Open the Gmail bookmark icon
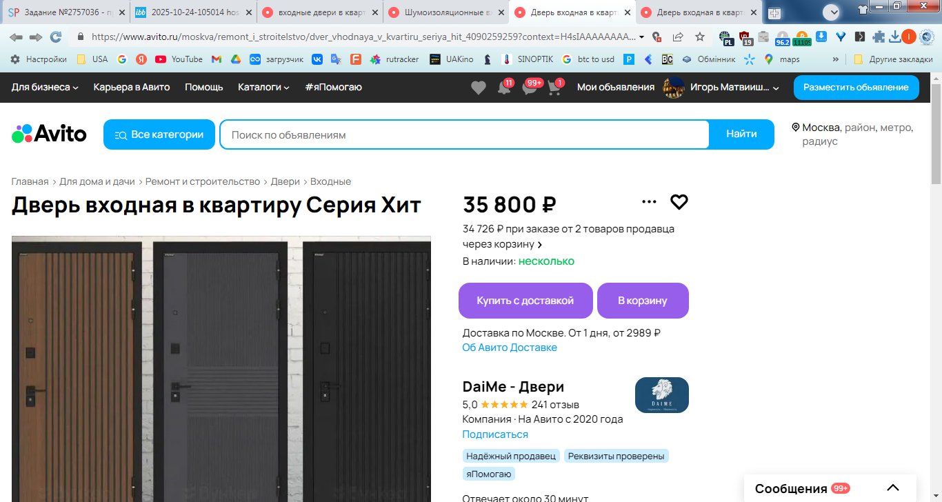This screenshot has width=942, height=502. tap(216, 59)
